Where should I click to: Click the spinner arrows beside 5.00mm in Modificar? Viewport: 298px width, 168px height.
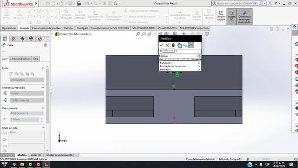[x=199, y=56]
